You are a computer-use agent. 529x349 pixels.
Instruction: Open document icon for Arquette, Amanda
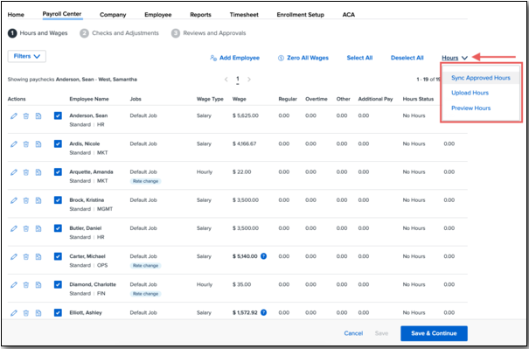[38, 172]
